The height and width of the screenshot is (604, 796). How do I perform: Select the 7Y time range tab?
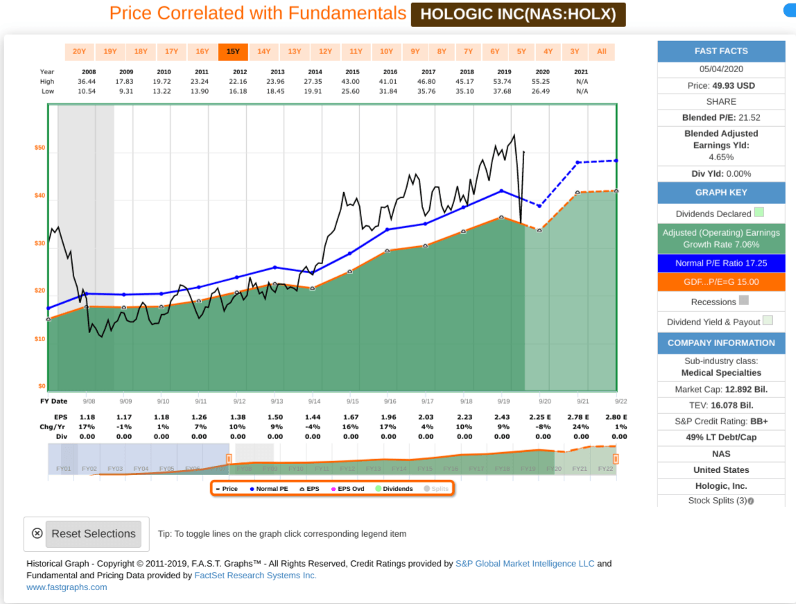point(469,52)
